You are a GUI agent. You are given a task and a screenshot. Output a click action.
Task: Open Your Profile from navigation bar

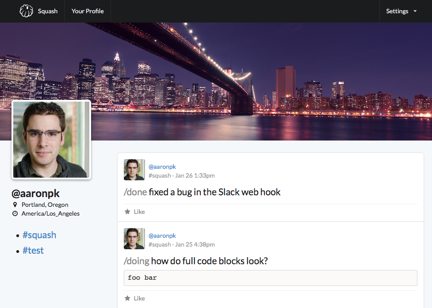point(88,11)
